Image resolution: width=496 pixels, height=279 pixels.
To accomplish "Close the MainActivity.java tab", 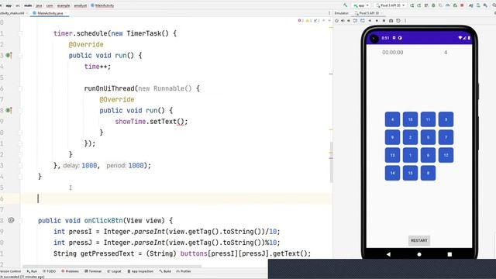I will (x=66, y=13).
